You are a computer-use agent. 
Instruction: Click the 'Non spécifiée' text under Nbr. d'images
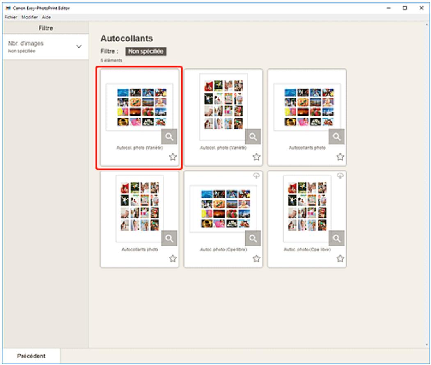[21, 51]
